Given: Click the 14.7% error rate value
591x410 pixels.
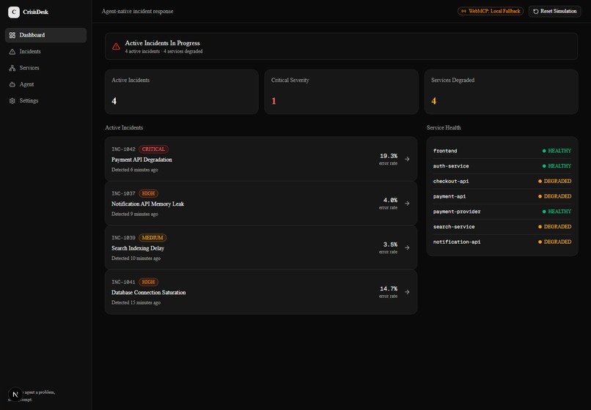Looking at the screenshot, I should 389,288.
